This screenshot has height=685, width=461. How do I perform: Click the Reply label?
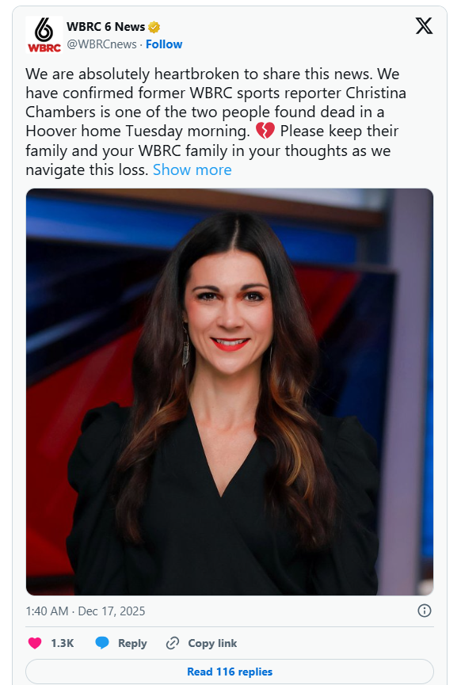pyautogui.click(x=132, y=644)
